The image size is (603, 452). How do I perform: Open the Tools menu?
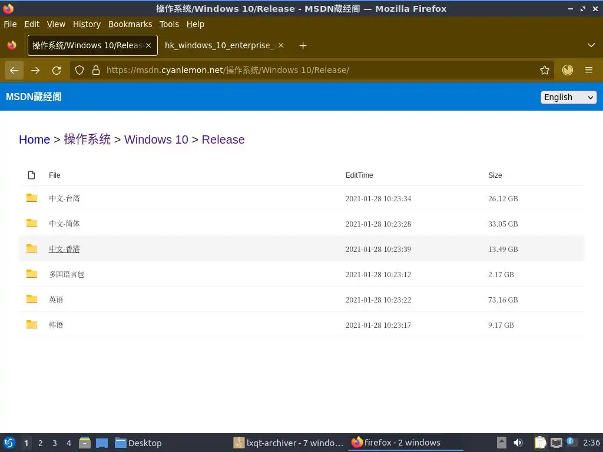tap(169, 24)
